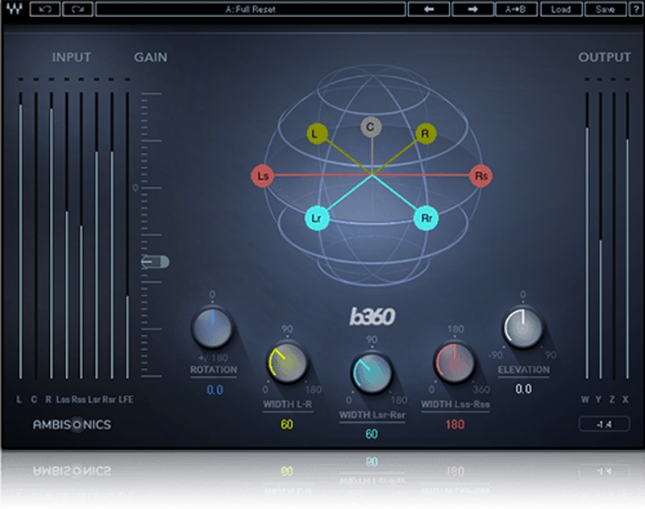Screen dimensions: 645x509
Task: Click the W output meter
Action: pos(587,236)
